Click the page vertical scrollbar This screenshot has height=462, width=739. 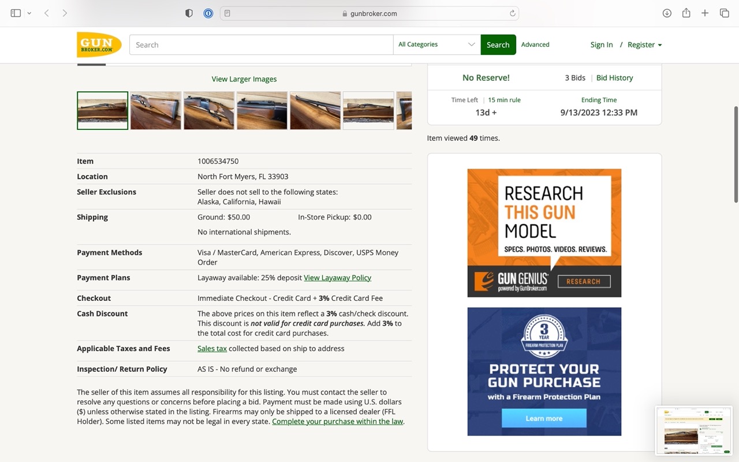pos(736,155)
